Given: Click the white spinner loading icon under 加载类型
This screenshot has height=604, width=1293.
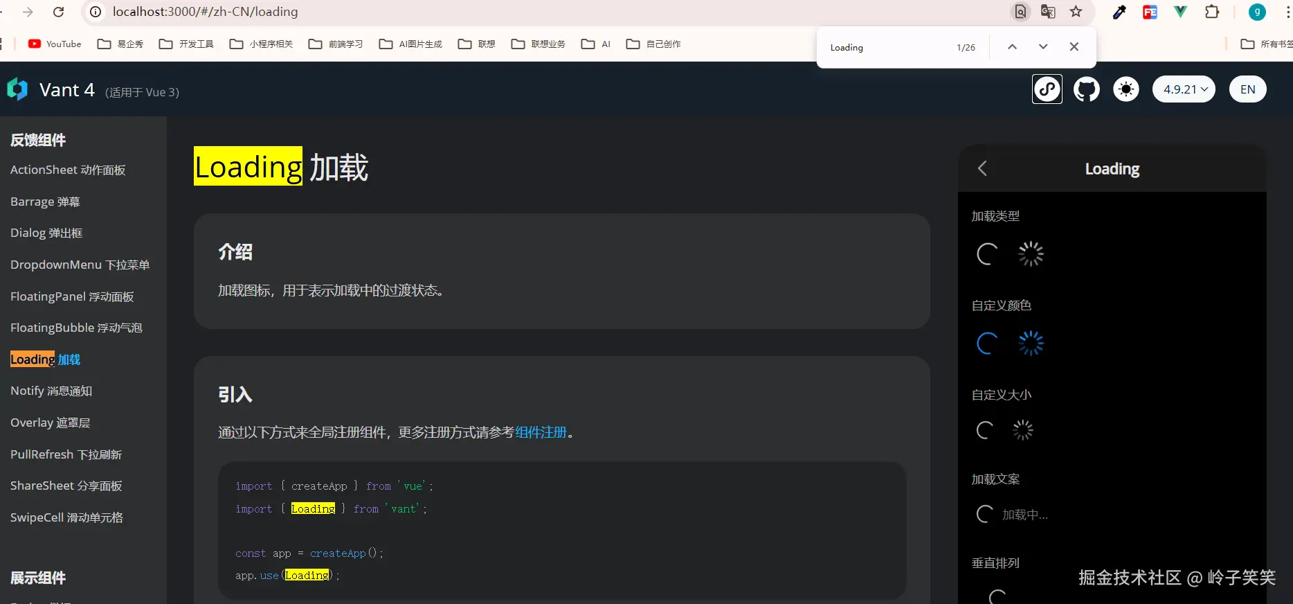Looking at the screenshot, I should click(1031, 254).
